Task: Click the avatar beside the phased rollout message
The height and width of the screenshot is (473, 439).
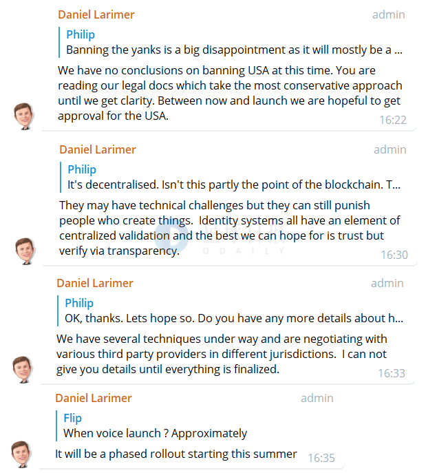Action: (21, 454)
